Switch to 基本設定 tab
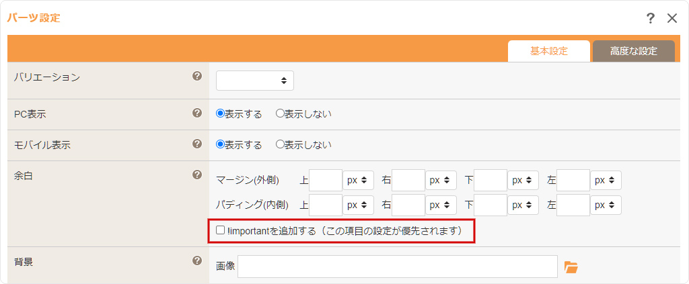This screenshot has height=284, width=689. tap(548, 51)
